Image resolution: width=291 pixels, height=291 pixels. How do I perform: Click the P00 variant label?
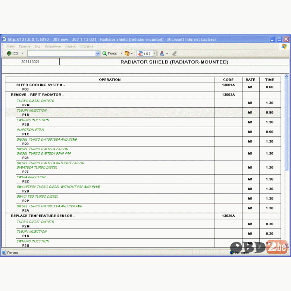(25, 90)
